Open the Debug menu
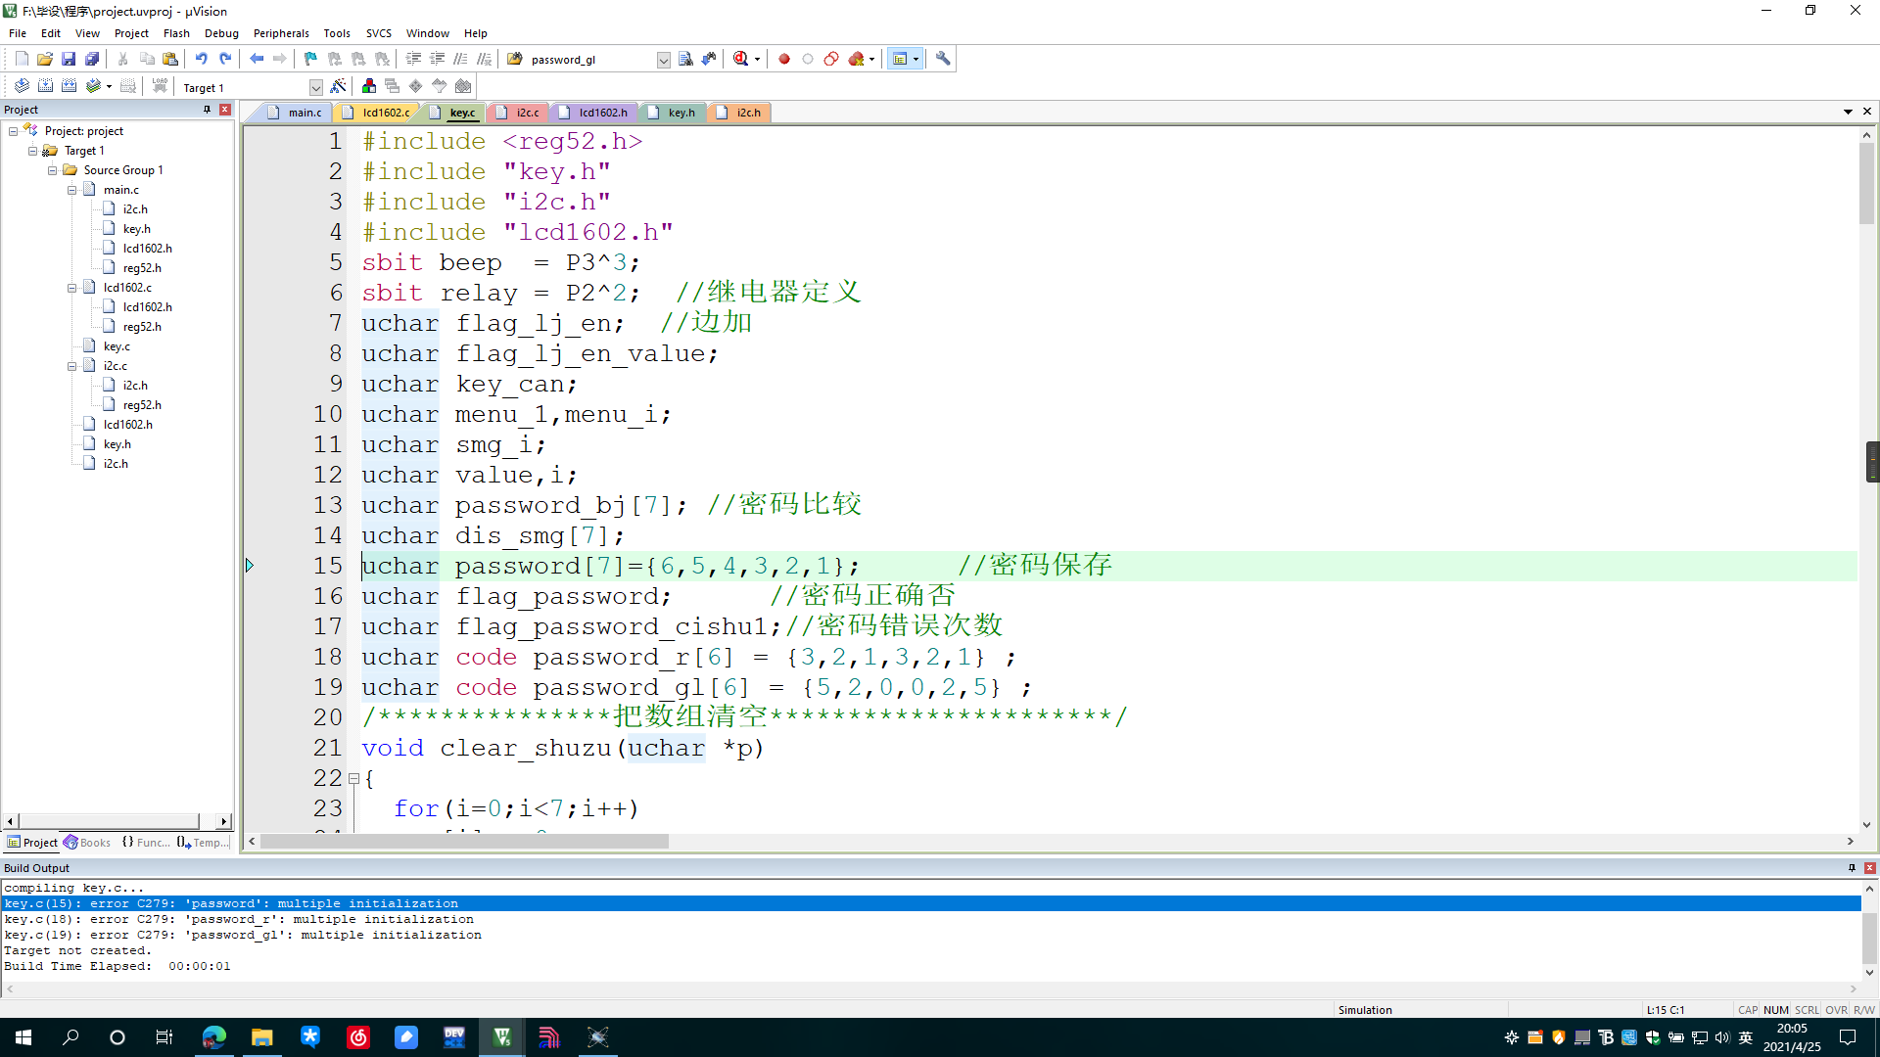 (221, 33)
